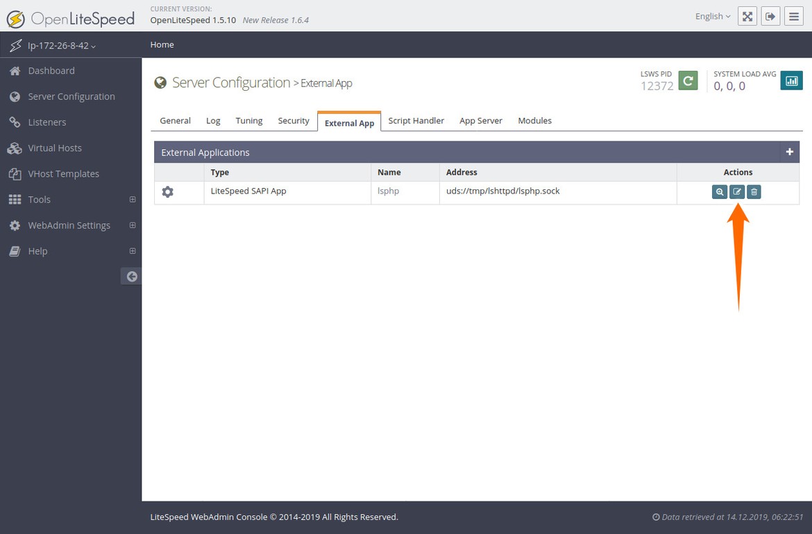
Task: Expand the Tools submenu
Action: pos(133,199)
